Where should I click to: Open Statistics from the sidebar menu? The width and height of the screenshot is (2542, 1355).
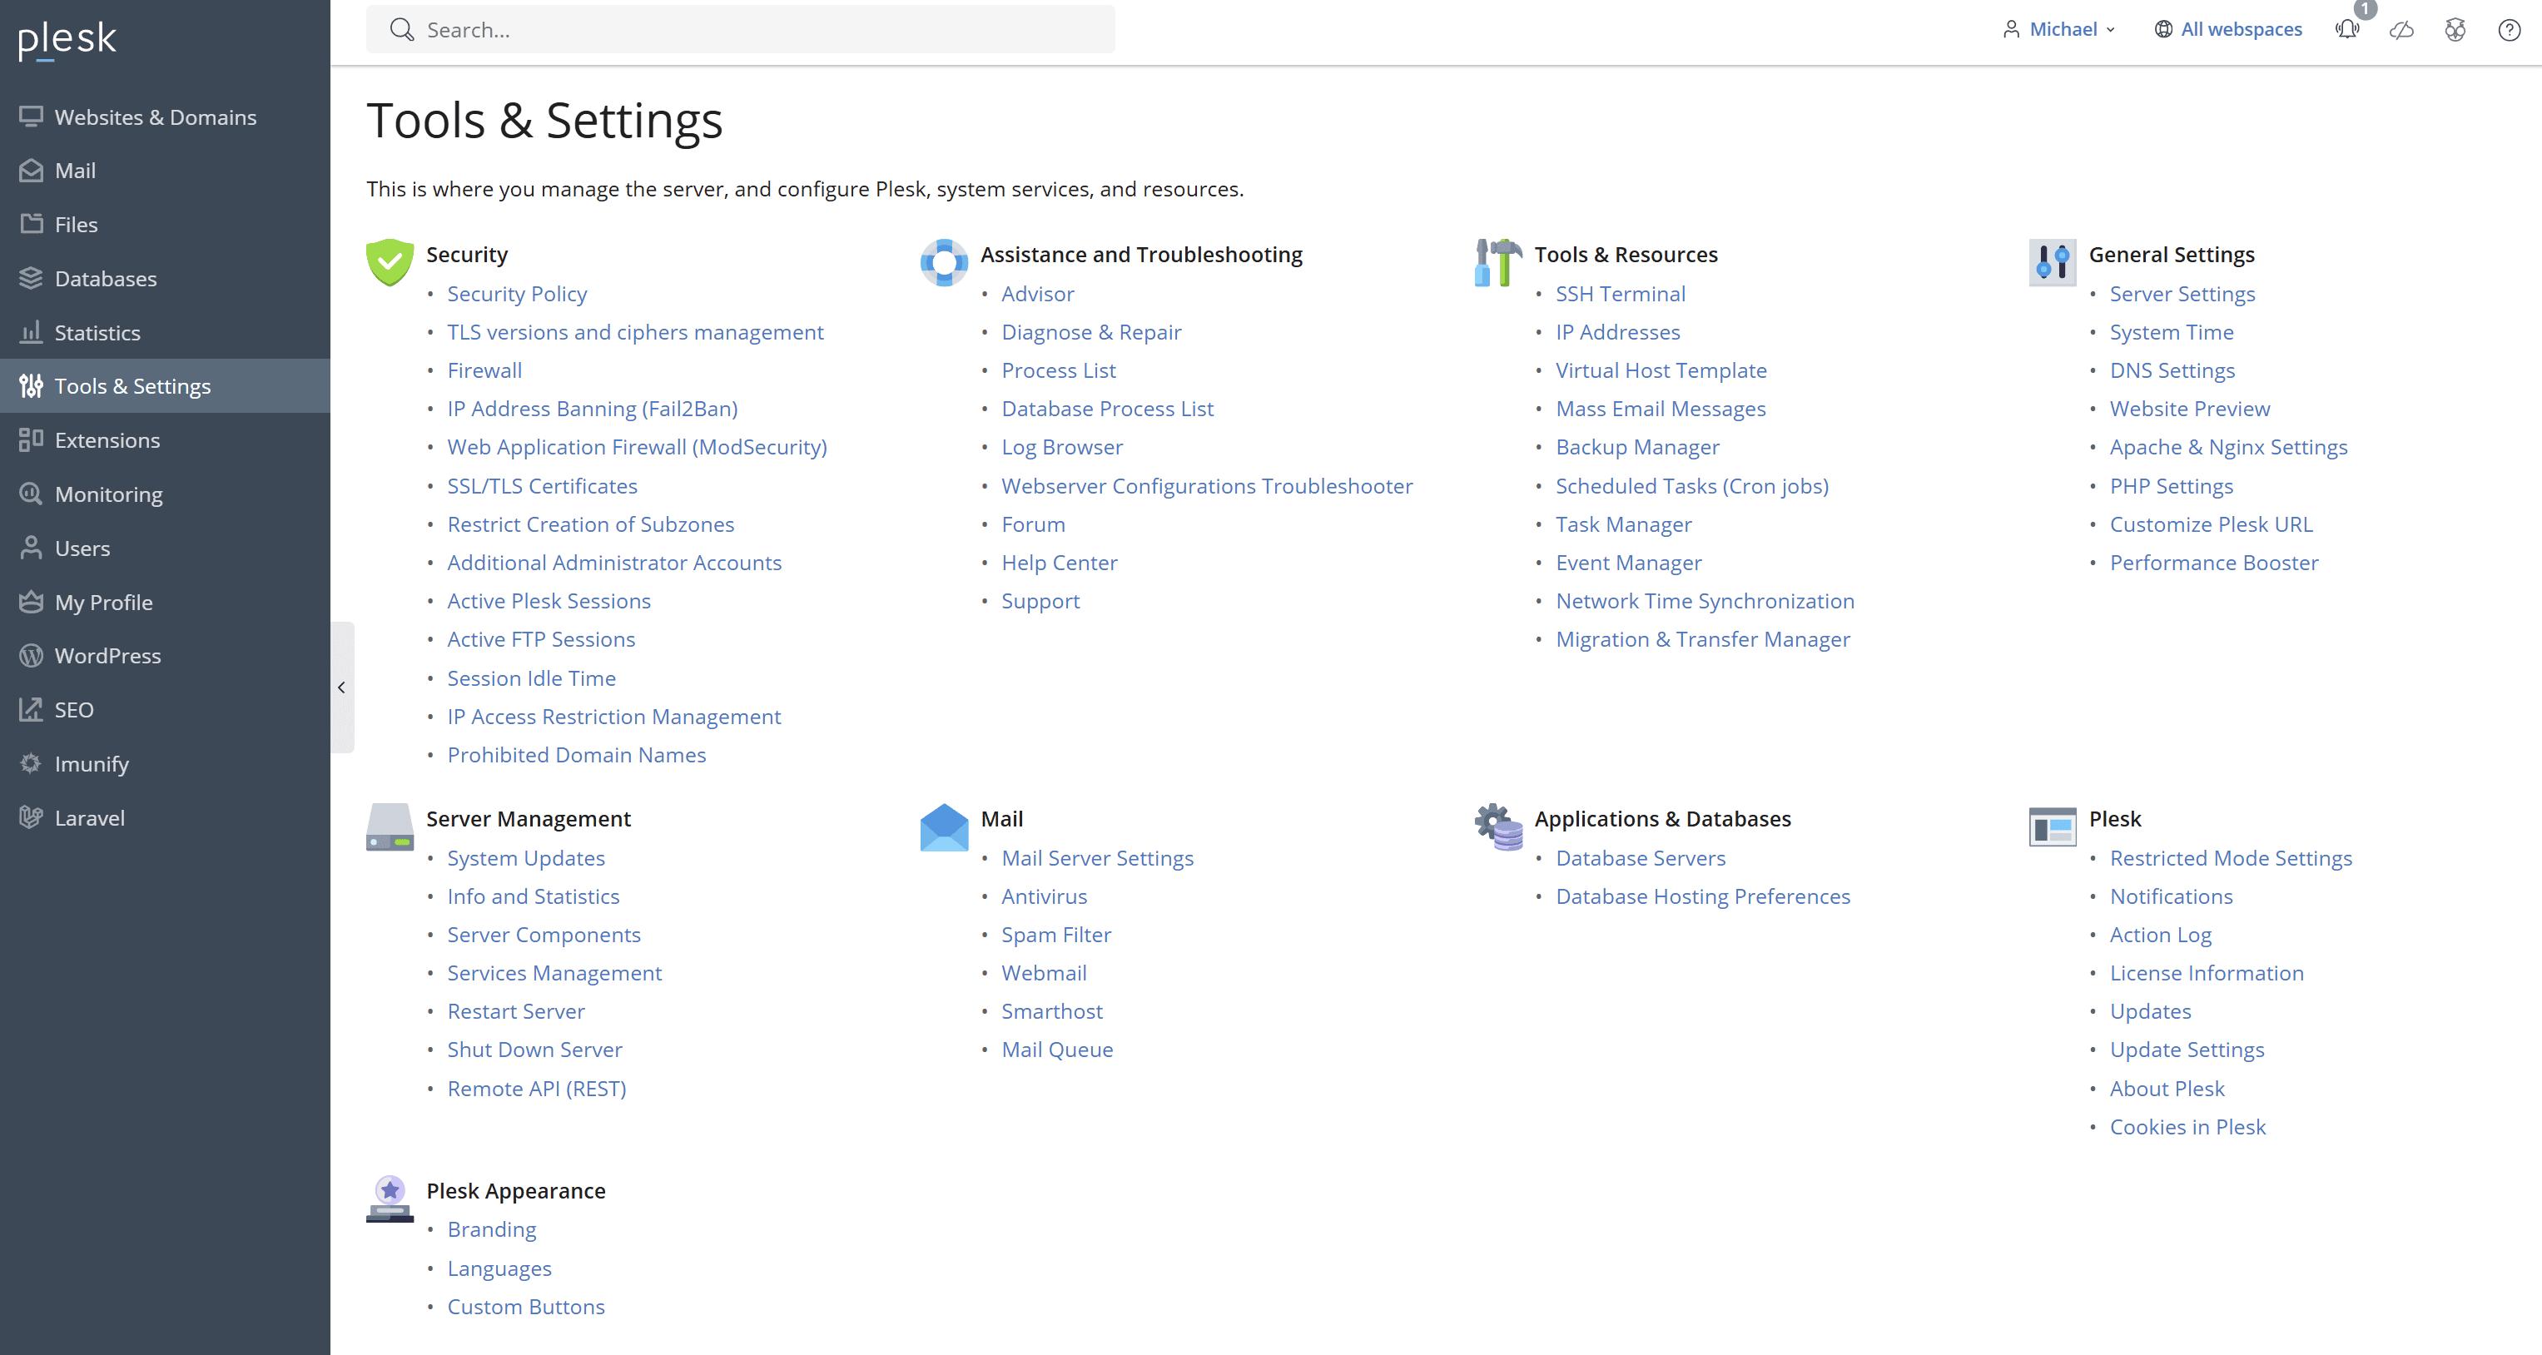pyautogui.click(x=165, y=333)
